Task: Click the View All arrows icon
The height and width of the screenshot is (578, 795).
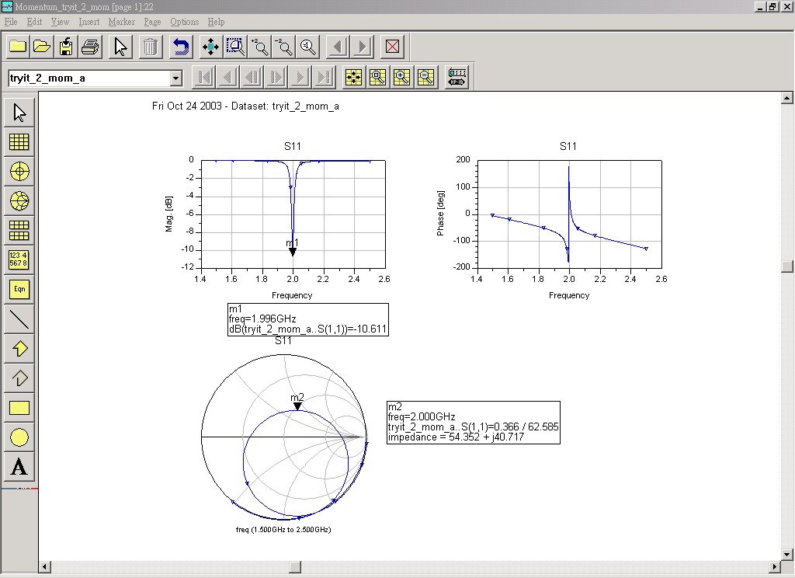Action: (x=210, y=47)
